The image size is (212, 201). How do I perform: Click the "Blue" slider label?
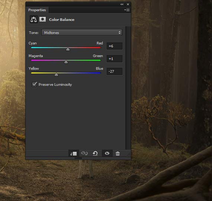[x=100, y=69]
